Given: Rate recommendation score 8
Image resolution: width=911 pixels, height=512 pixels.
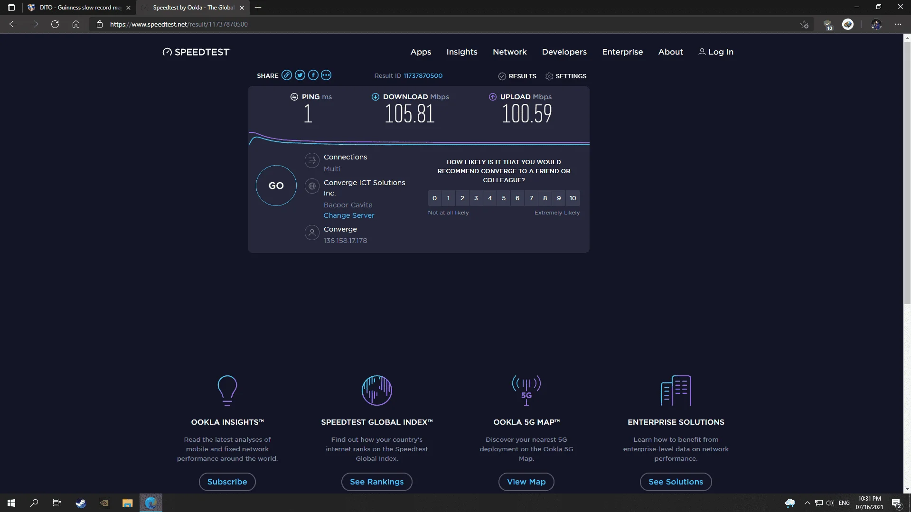Looking at the screenshot, I should click(x=545, y=198).
